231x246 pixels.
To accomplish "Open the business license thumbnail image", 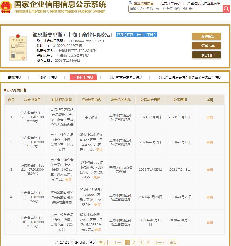I will (x=18, y=48).
